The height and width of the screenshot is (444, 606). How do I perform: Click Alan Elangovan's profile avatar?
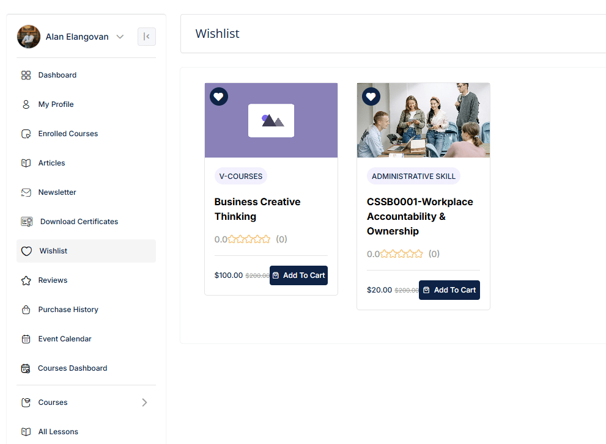tap(29, 37)
